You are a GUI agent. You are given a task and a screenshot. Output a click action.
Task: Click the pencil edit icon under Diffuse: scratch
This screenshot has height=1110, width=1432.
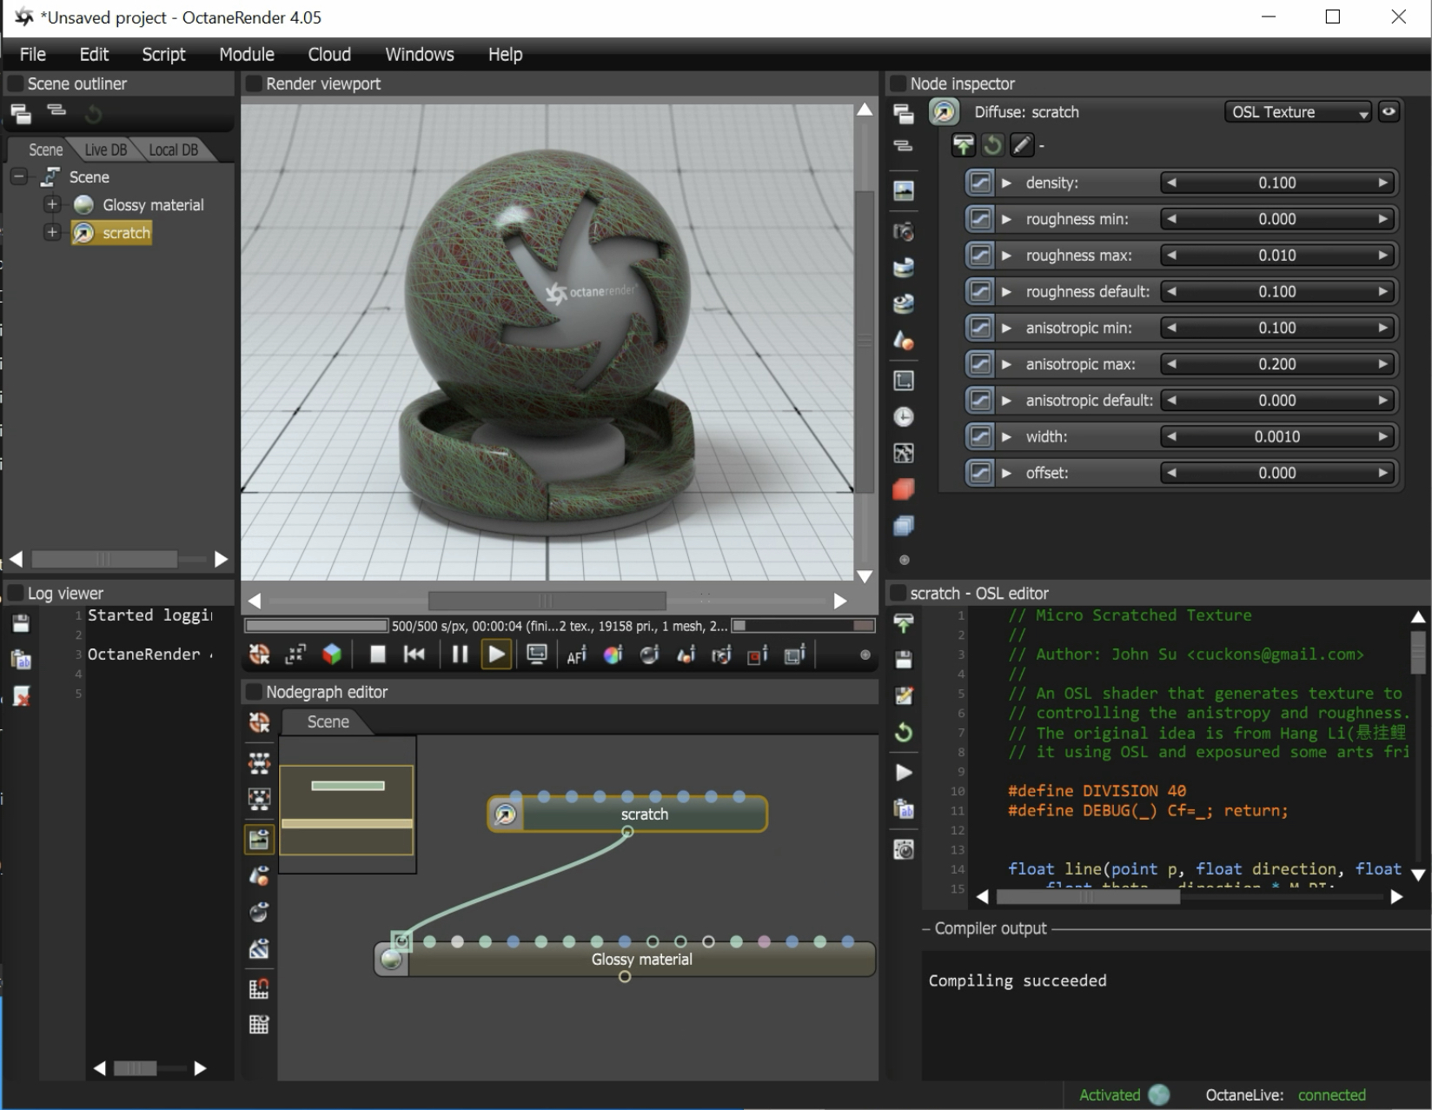(x=1022, y=145)
